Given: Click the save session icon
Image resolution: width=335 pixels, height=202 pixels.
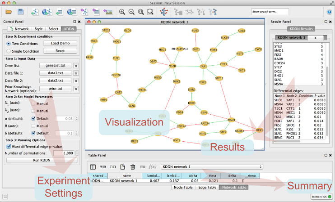Looking at the screenshot, I should pyautogui.click(x=20, y=11).
